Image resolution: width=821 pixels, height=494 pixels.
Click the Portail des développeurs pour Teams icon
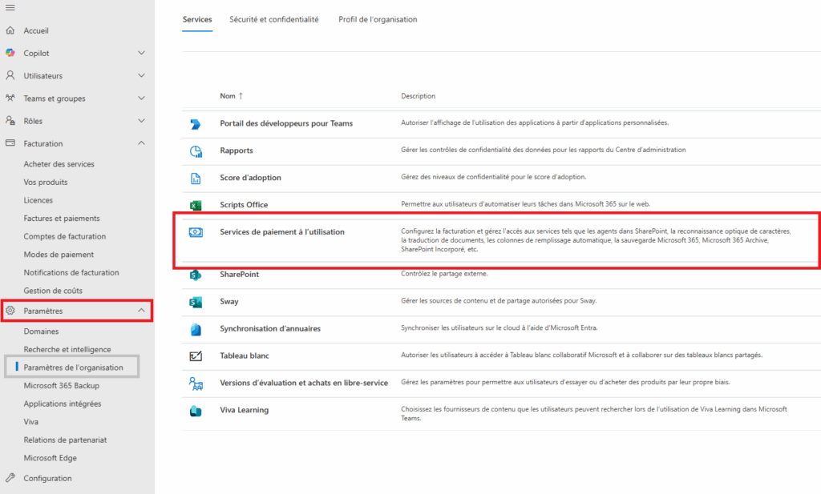click(x=196, y=124)
